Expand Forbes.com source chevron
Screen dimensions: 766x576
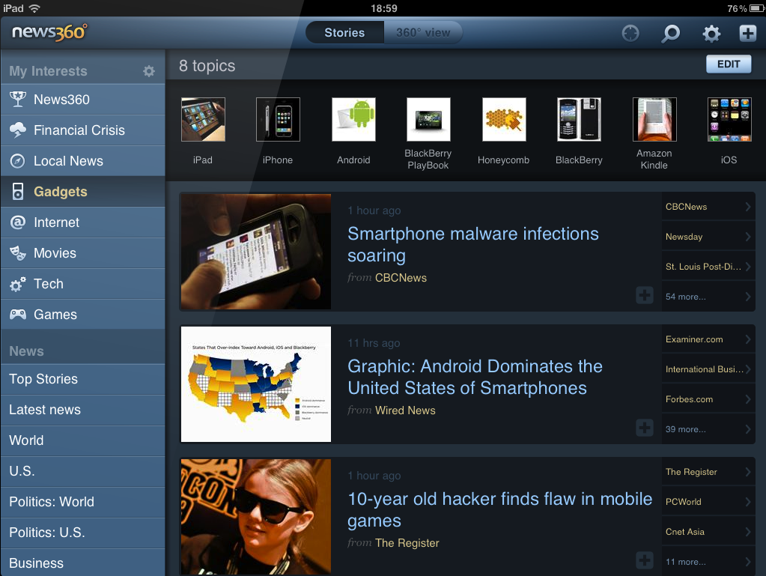tap(747, 399)
